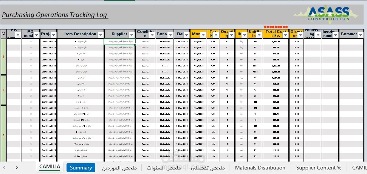The height and width of the screenshot is (174, 367).
Task: Switch to the CAMILIA sheet tab
Action: click(x=50, y=167)
